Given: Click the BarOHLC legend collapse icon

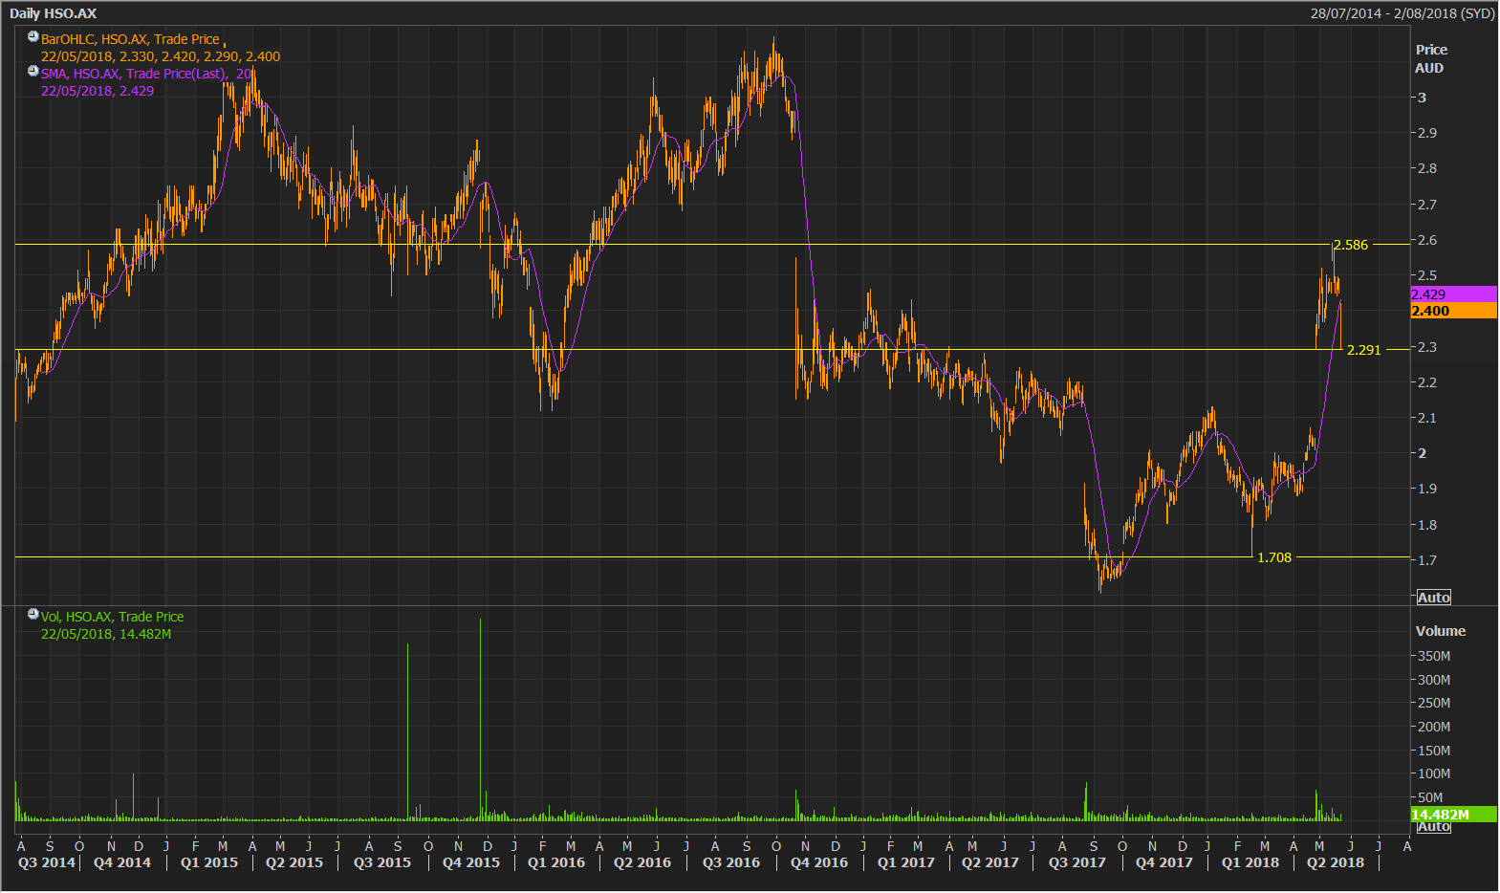Looking at the screenshot, I should click(x=33, y=37).
